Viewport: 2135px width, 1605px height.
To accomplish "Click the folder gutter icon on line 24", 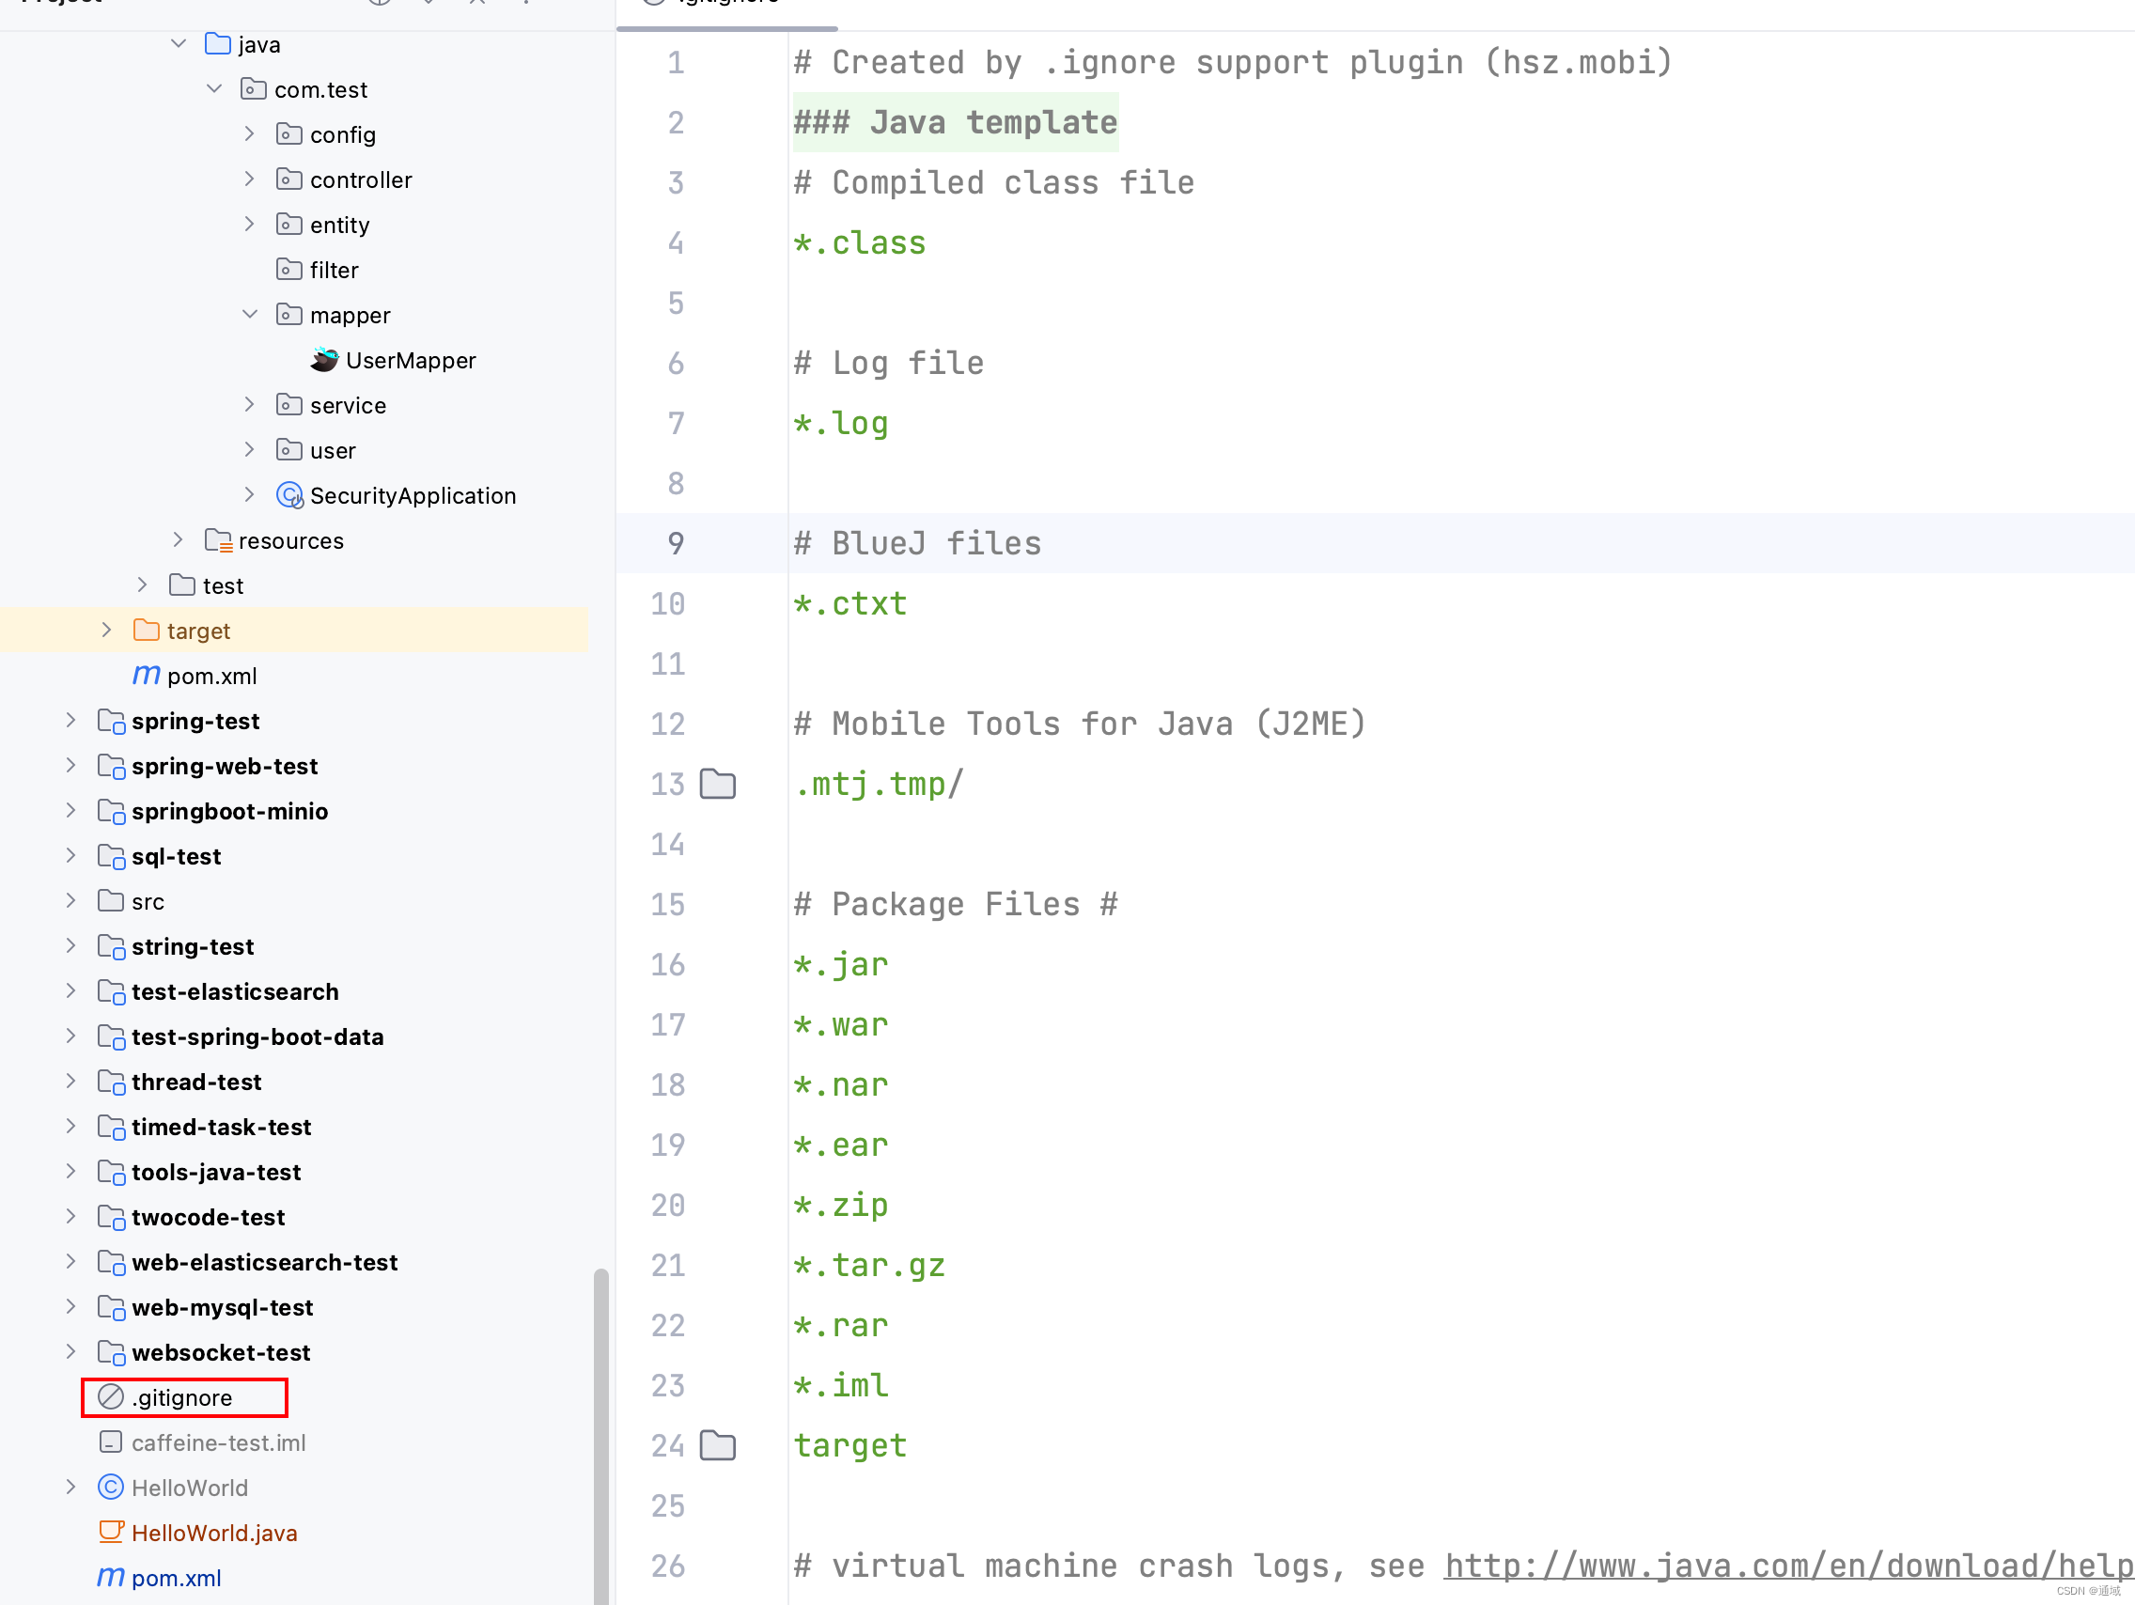I will 718,1446.
